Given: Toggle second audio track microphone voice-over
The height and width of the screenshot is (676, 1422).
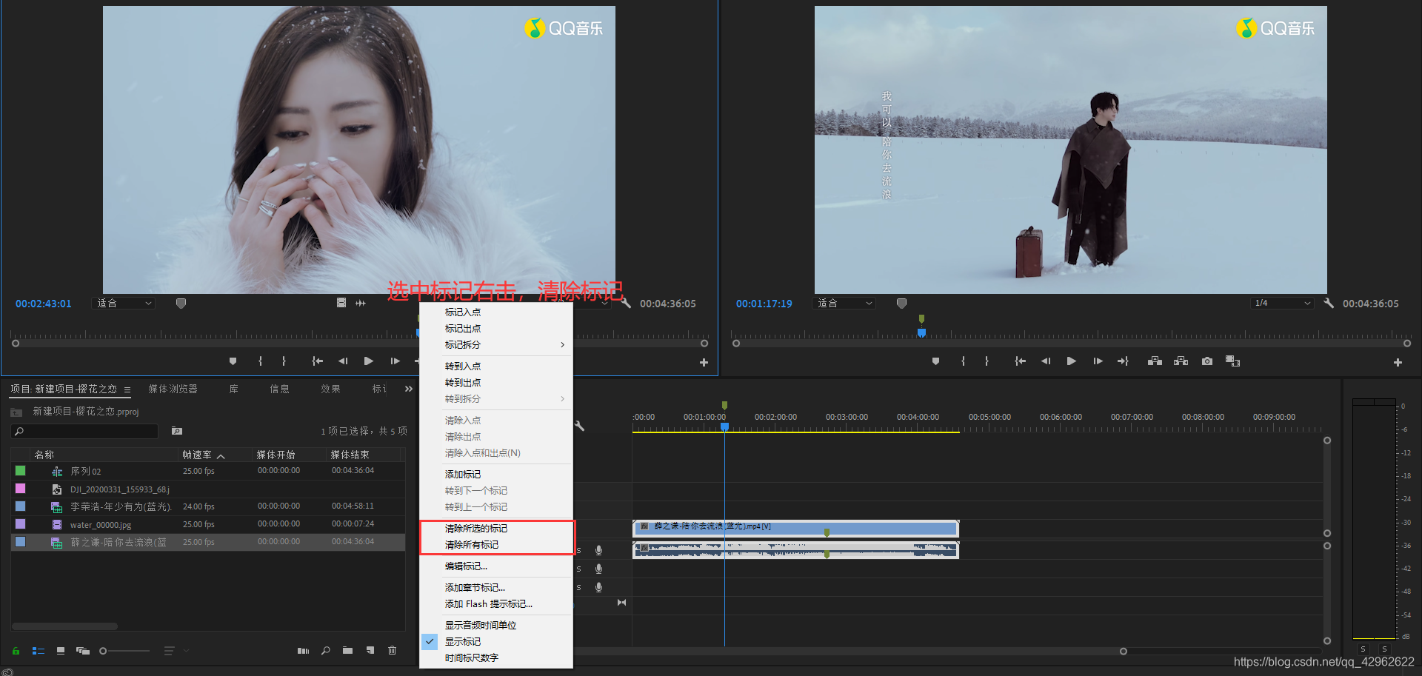Looking at the screenshot, I should (598, 569).
